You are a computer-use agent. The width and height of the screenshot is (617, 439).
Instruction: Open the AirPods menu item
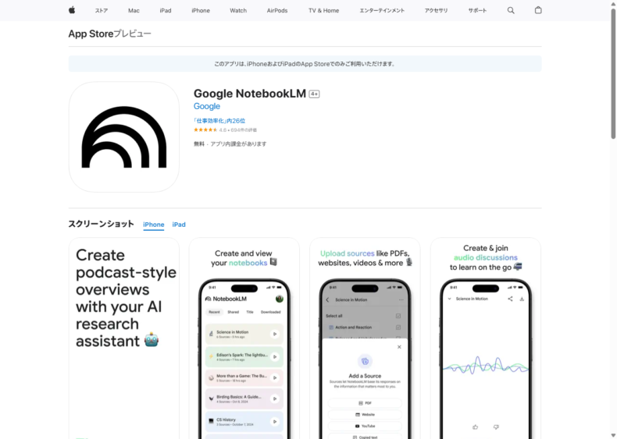point(277,11)
